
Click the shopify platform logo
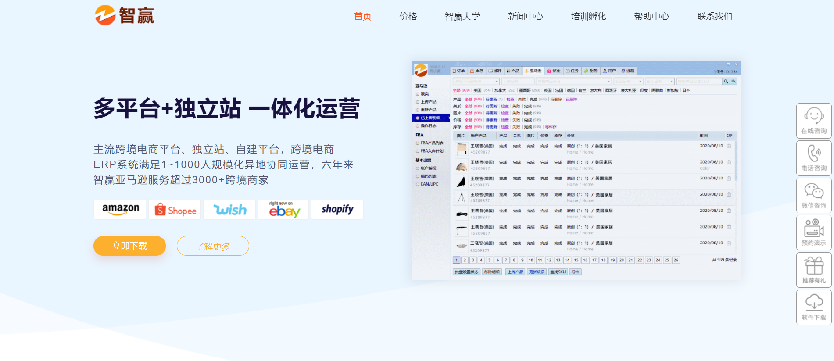tap(337, 209)
